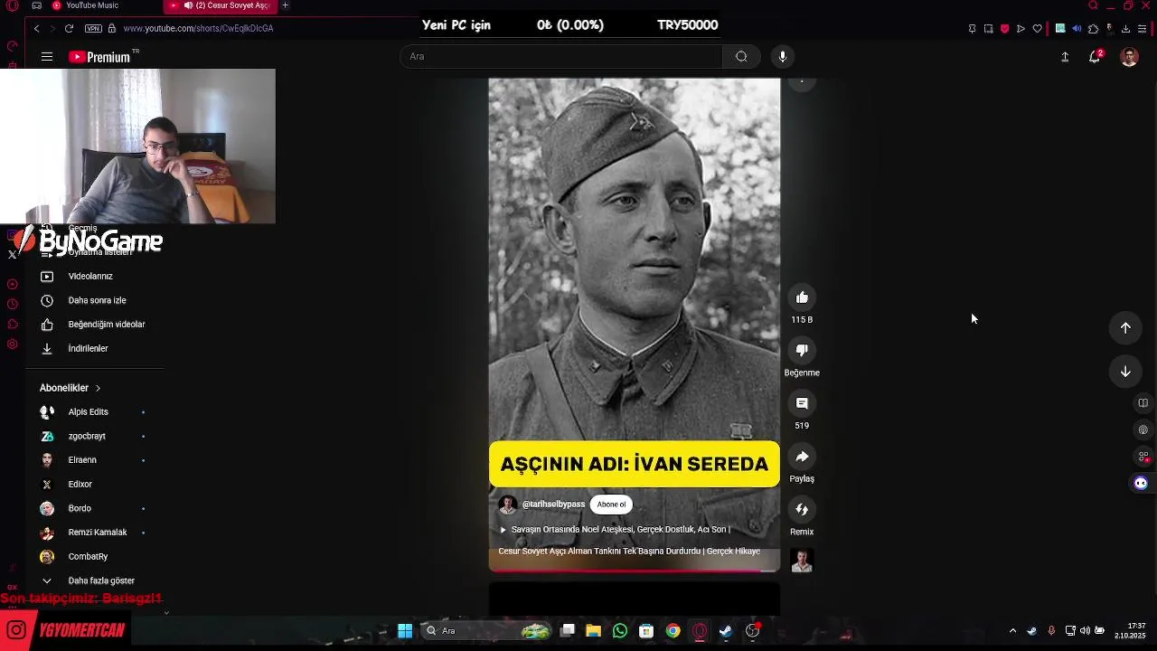1157x651 pixels.
Task: Open a new browser tab with plus
Action: tap(286, 5)
